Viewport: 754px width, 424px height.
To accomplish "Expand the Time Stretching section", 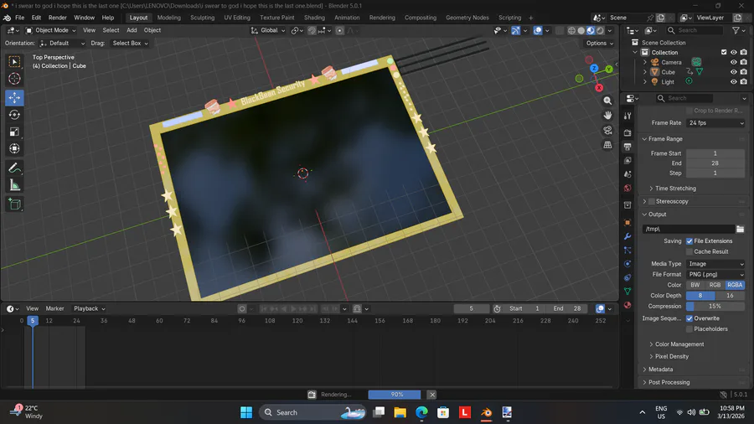I will (x=675, y=189).
